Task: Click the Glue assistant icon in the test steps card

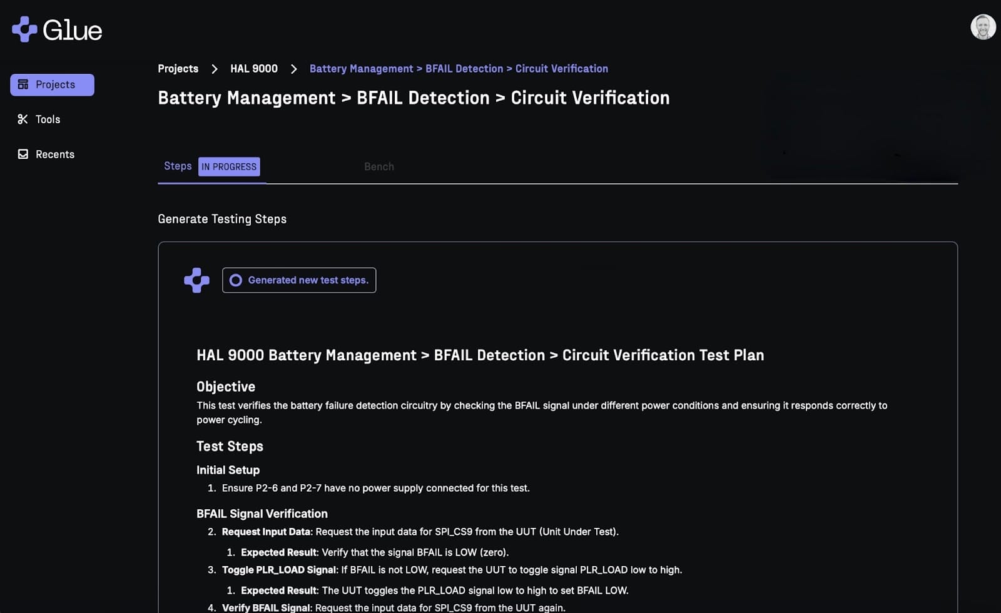Action: click(196, 280)
